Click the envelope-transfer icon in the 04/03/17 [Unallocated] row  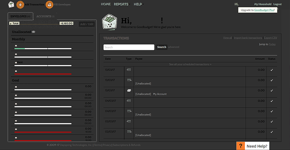point(129,111)
